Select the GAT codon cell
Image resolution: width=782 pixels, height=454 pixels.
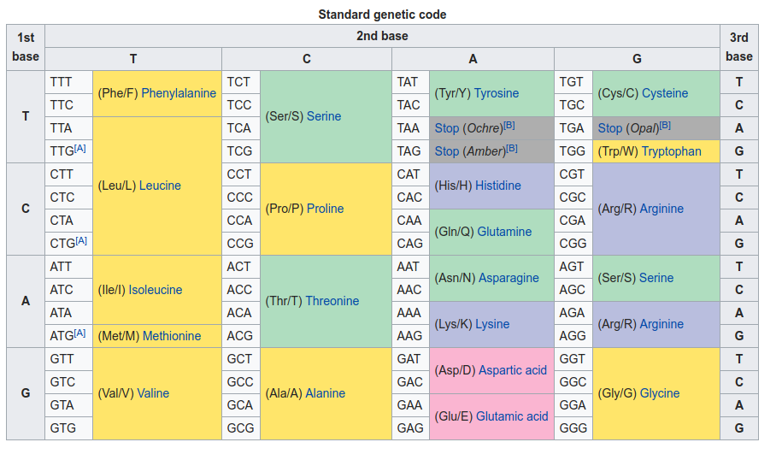coord(411,359)
